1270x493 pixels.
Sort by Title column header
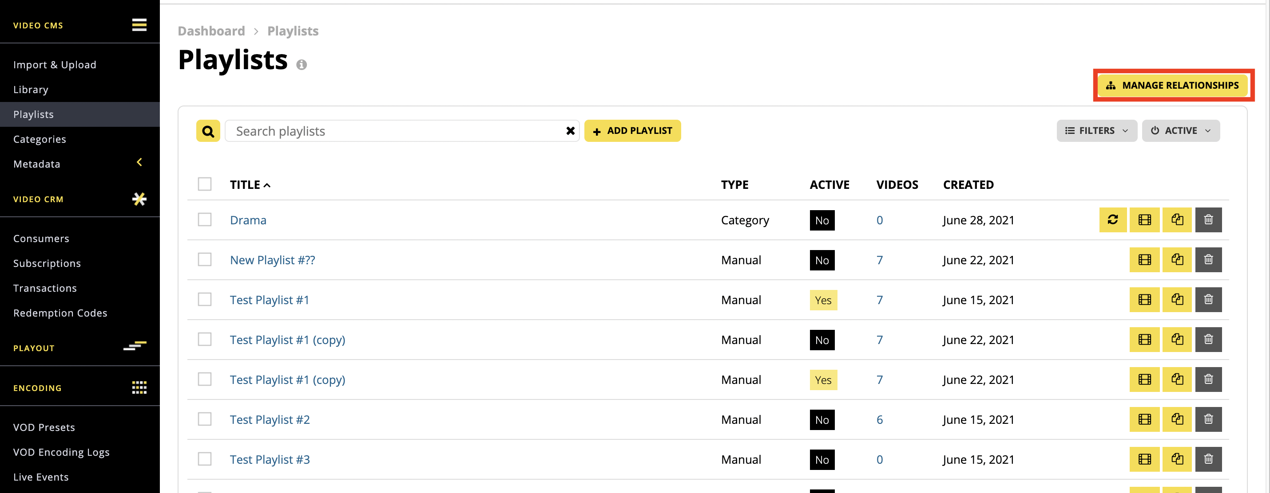[250, 184]
